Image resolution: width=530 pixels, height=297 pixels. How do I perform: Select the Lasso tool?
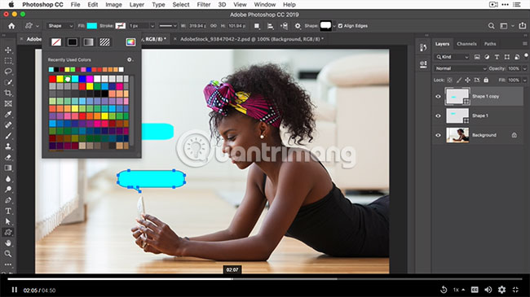pos(8,72)
